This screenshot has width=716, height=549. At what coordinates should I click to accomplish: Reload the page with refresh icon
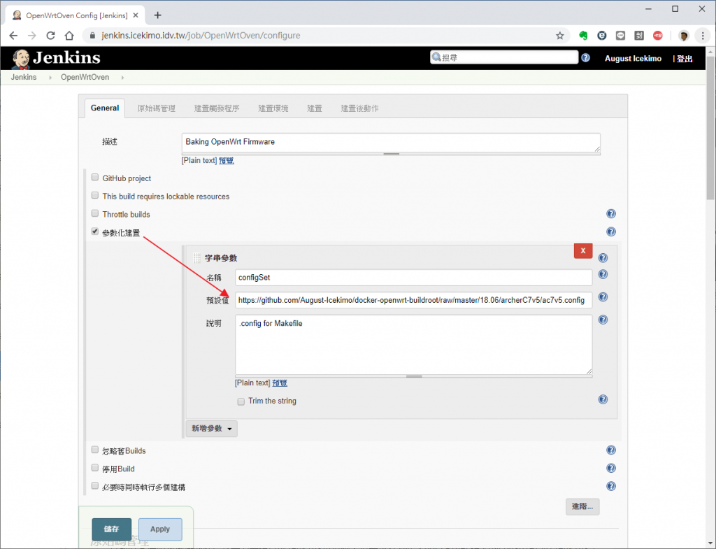tap(50, 36)
